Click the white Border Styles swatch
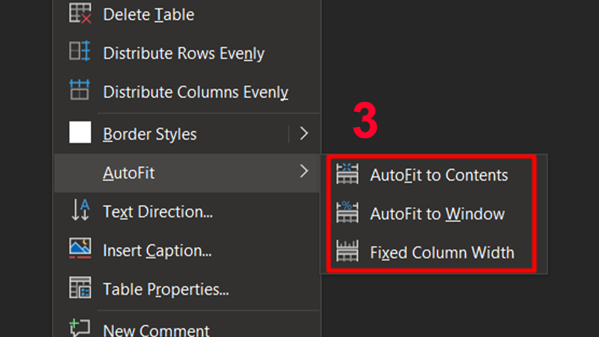The image size is (599, 337). 80,133
